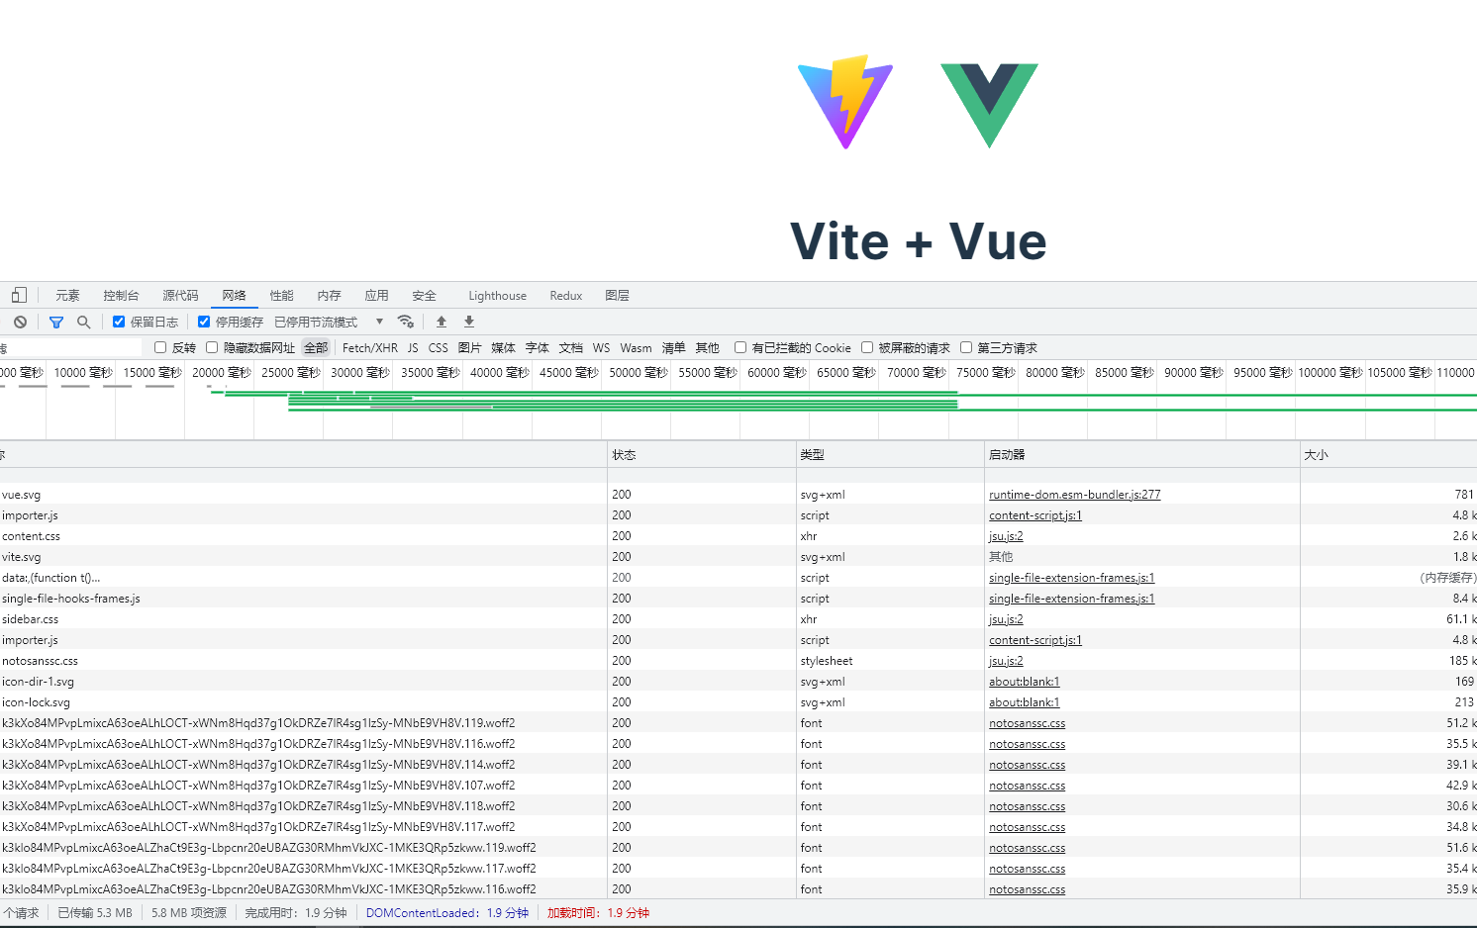Select the data:,(function t()... request

738,577
